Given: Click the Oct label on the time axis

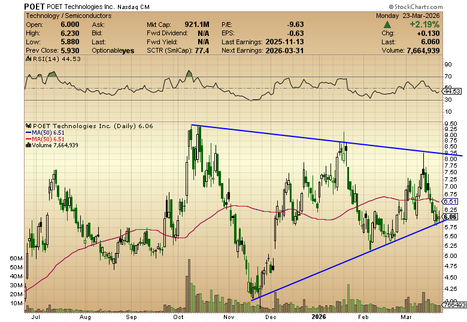Looking at the screenshot, I should click(178, 317).
